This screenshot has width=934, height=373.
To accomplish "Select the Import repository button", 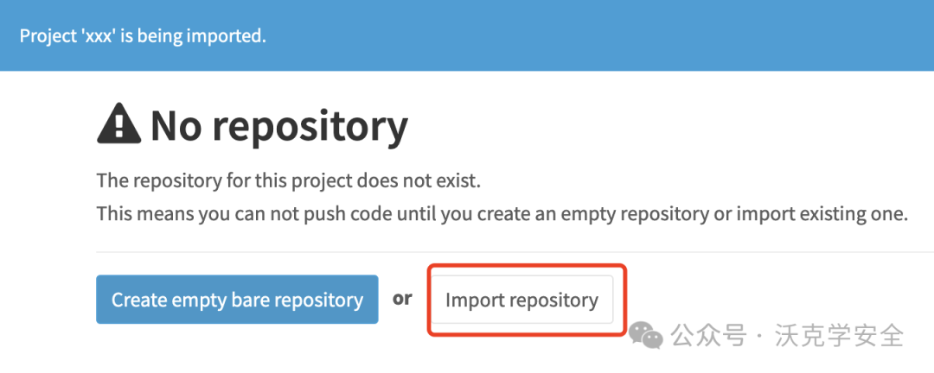I will pos(521,300).
